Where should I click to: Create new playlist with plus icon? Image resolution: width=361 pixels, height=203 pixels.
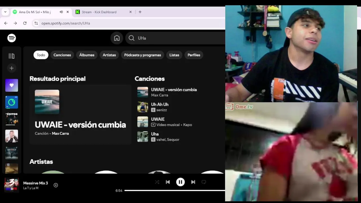click(12, 68)
